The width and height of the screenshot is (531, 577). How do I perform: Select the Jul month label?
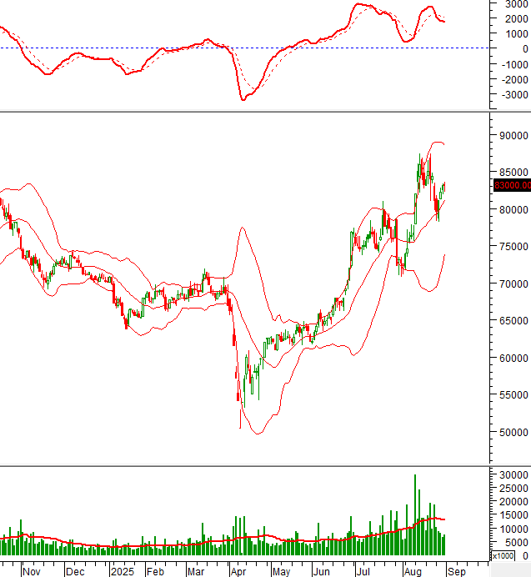(363, 571)
